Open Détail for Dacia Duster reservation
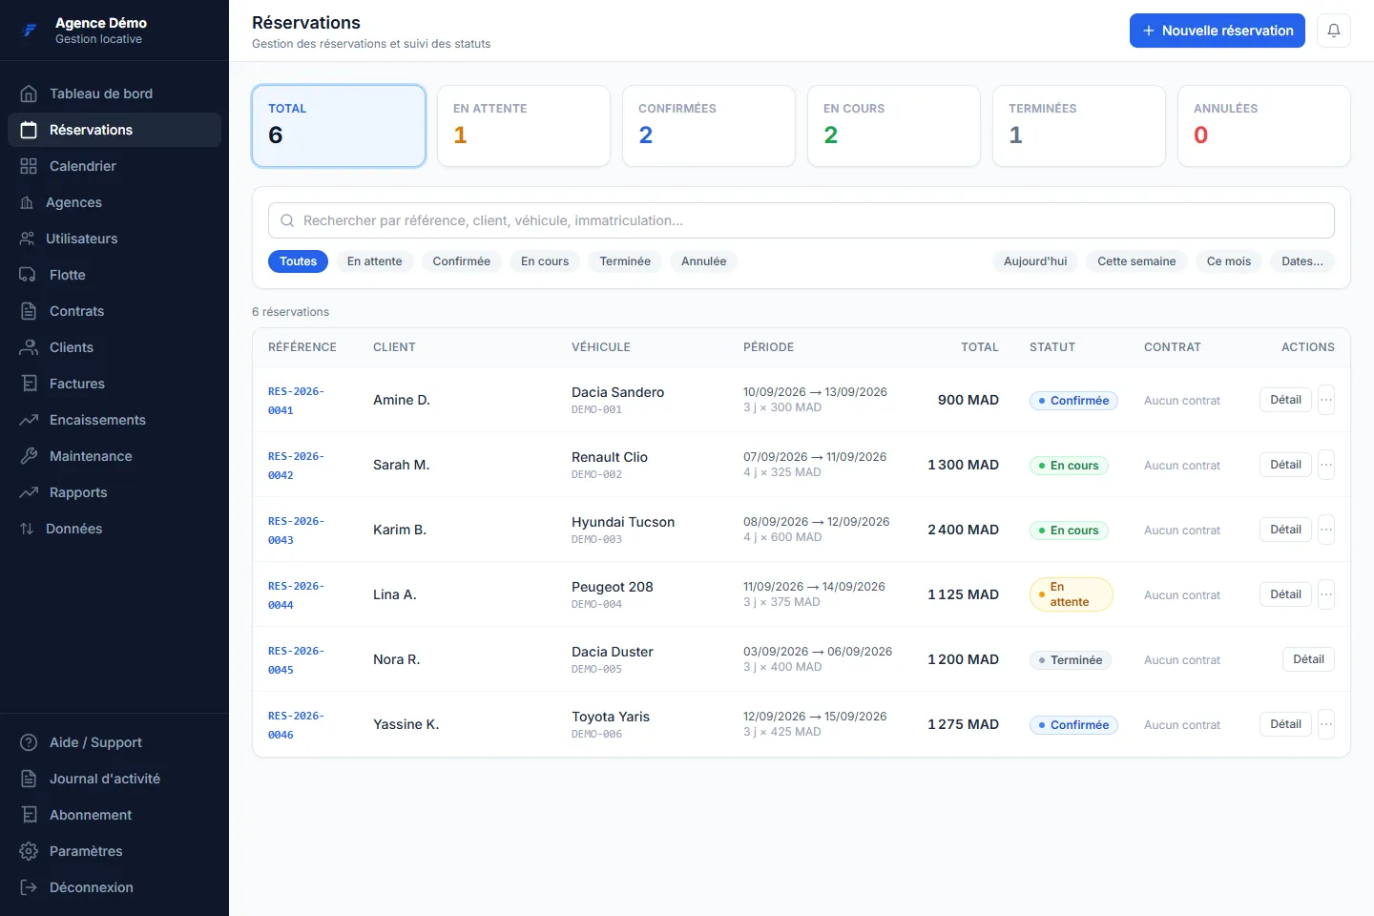This screenshot has height=916, width=1374. [1308, 659]
